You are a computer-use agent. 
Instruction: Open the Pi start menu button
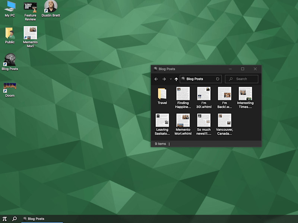(4, 219)
